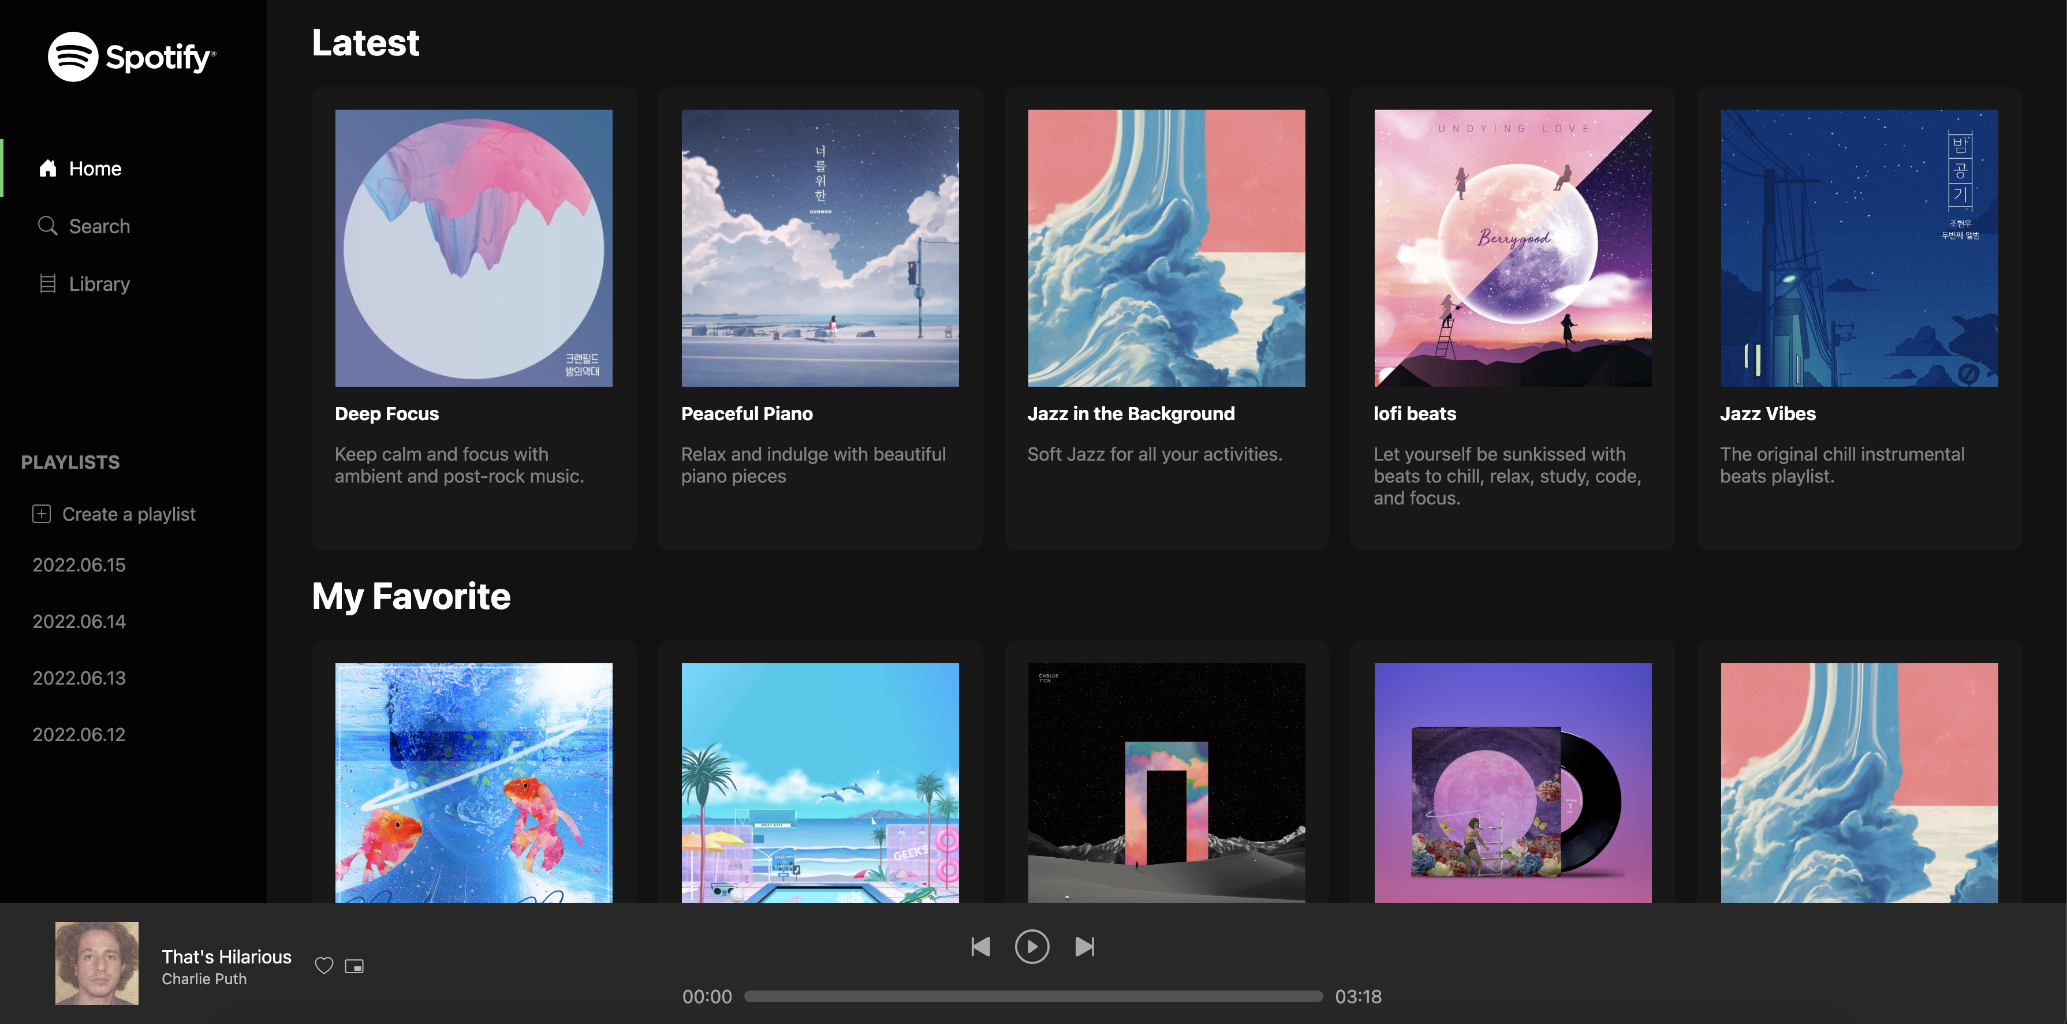
Task: Click the Charlie Puth album thumbnail
Action: coord(97,963)
